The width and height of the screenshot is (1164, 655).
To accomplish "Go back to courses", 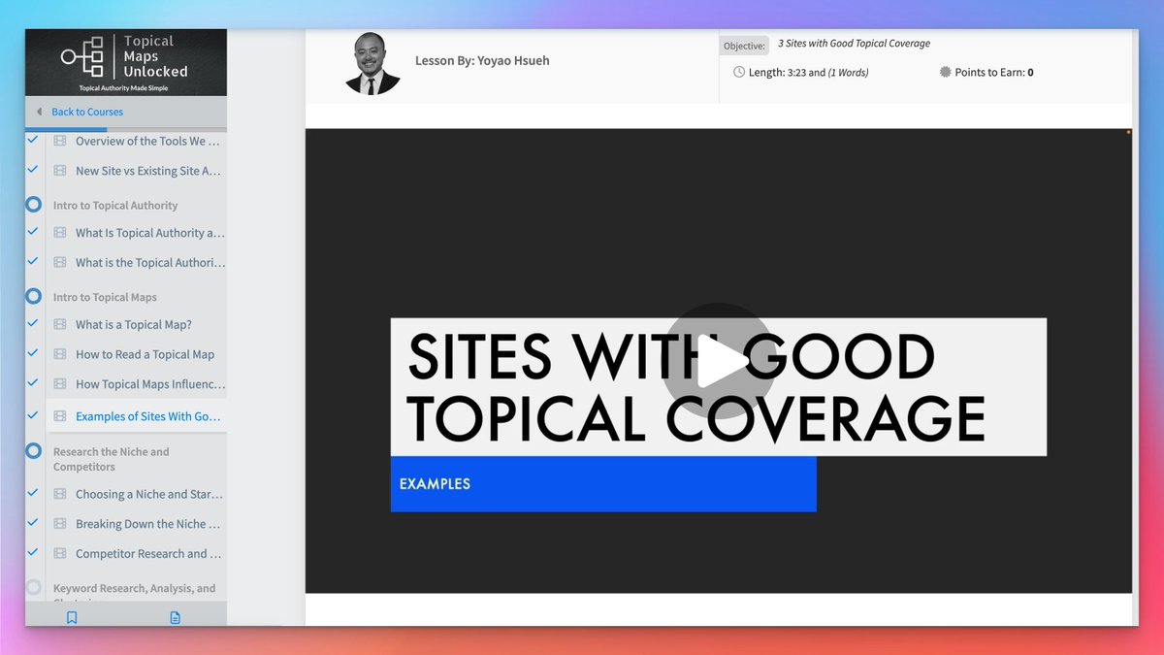I will (x=87, y=112).
